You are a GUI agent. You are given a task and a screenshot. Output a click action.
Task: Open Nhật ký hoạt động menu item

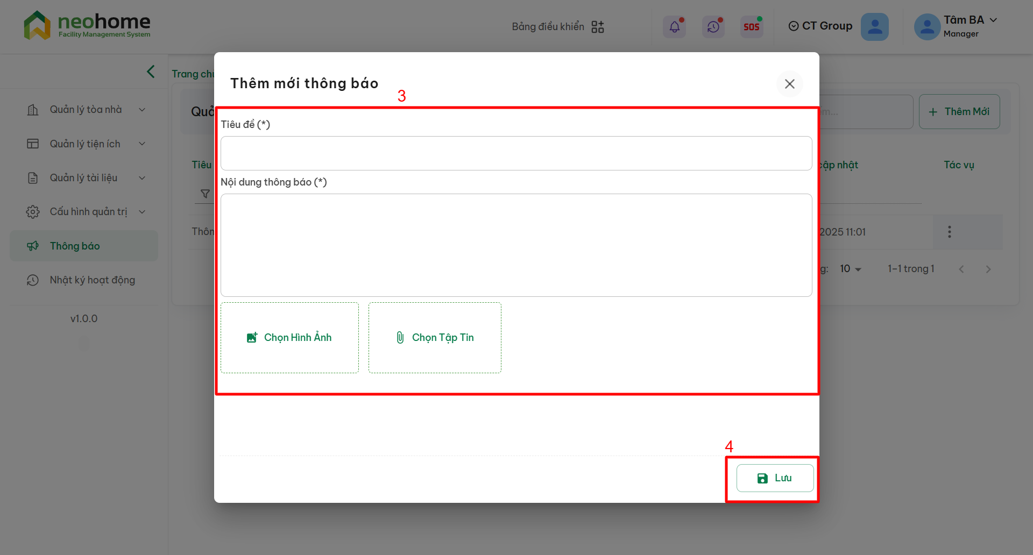click(92, 280)
